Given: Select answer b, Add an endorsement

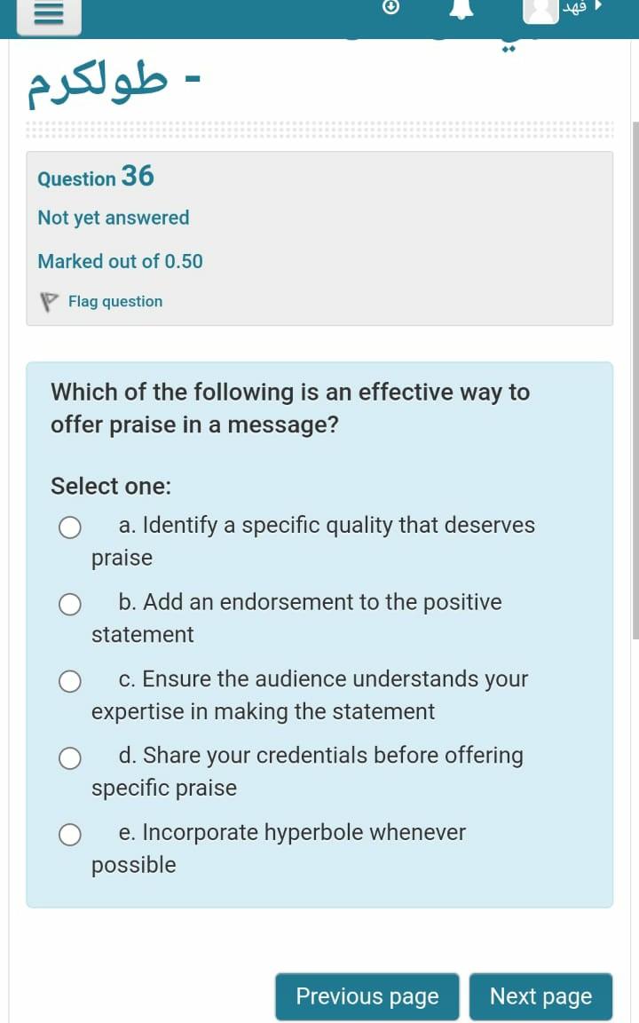Looking at the screenshot, I should pos(70,604).
